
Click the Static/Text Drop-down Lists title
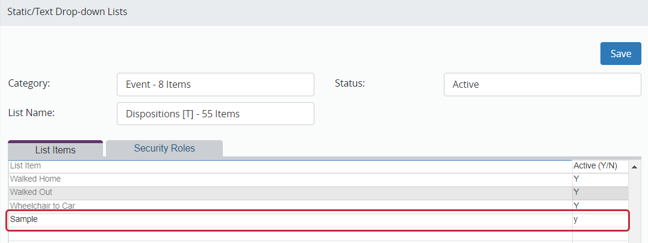pyautogui.click(x=67, y=11)
